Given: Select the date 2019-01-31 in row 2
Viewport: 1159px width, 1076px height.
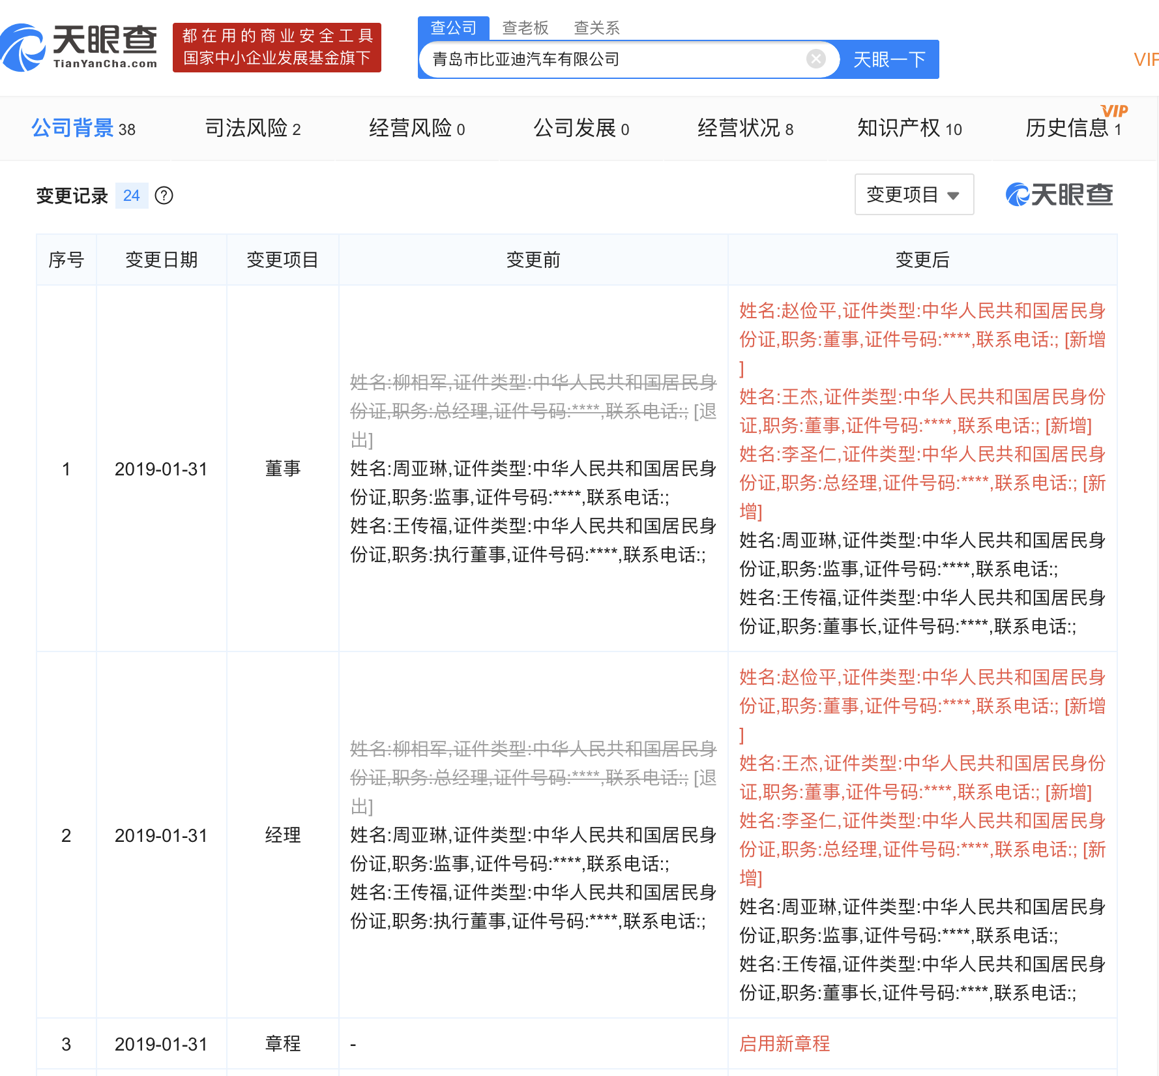Looking at the screenshot, I should click(161, 835).
